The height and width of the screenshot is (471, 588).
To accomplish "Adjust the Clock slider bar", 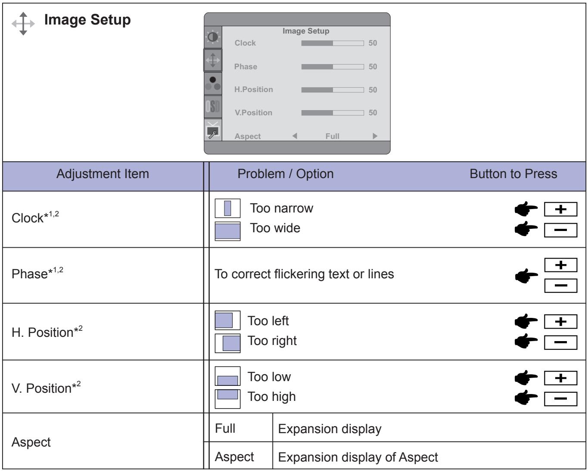I will pos(333,43).
